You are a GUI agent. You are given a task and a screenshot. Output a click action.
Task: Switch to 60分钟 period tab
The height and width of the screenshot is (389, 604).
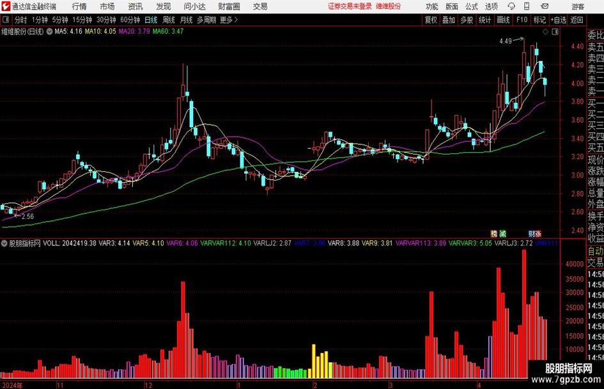tap(130, 20)
